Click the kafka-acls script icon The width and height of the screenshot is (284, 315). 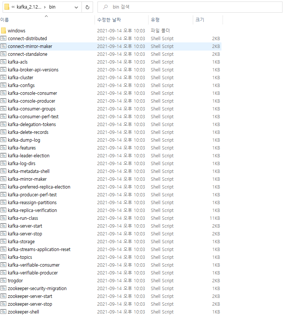click(3, 62)
